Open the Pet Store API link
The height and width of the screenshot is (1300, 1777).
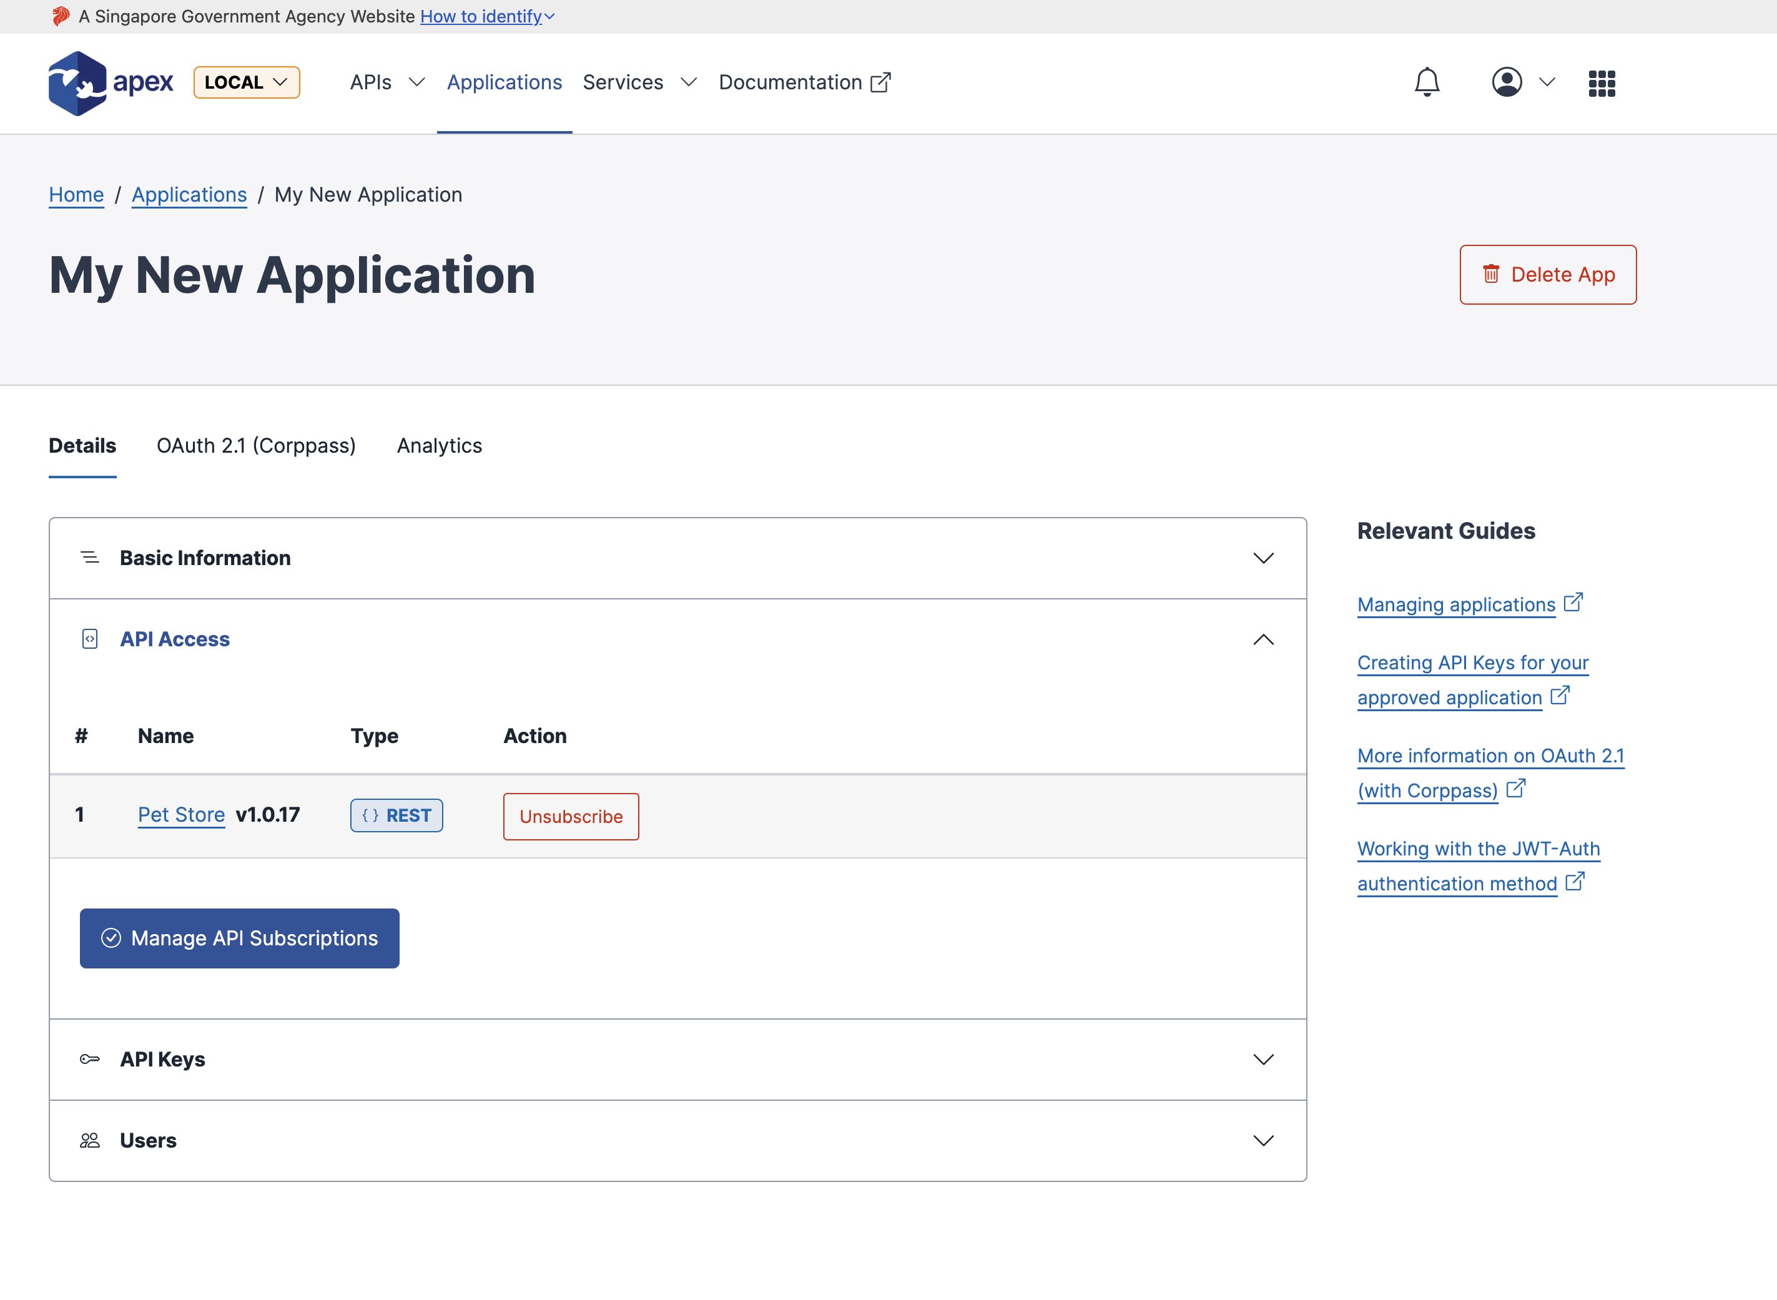[x=181, y=814]
